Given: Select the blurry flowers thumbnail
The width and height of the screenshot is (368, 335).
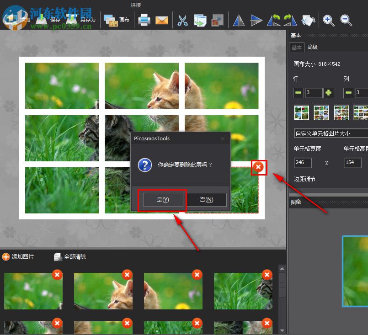Looking at the screenshot, I should click(x=33, y=291).
